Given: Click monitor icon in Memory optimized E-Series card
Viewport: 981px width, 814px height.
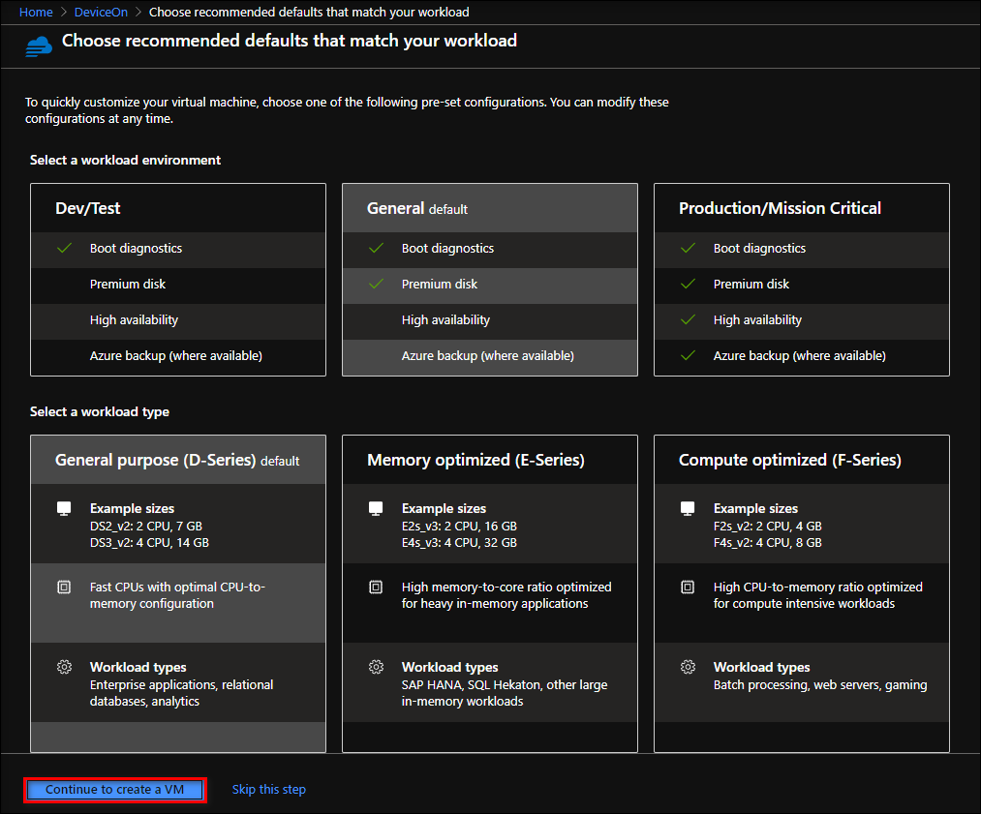Looking at the screenshot, I should pyautogui.click(x=377, y=509).
